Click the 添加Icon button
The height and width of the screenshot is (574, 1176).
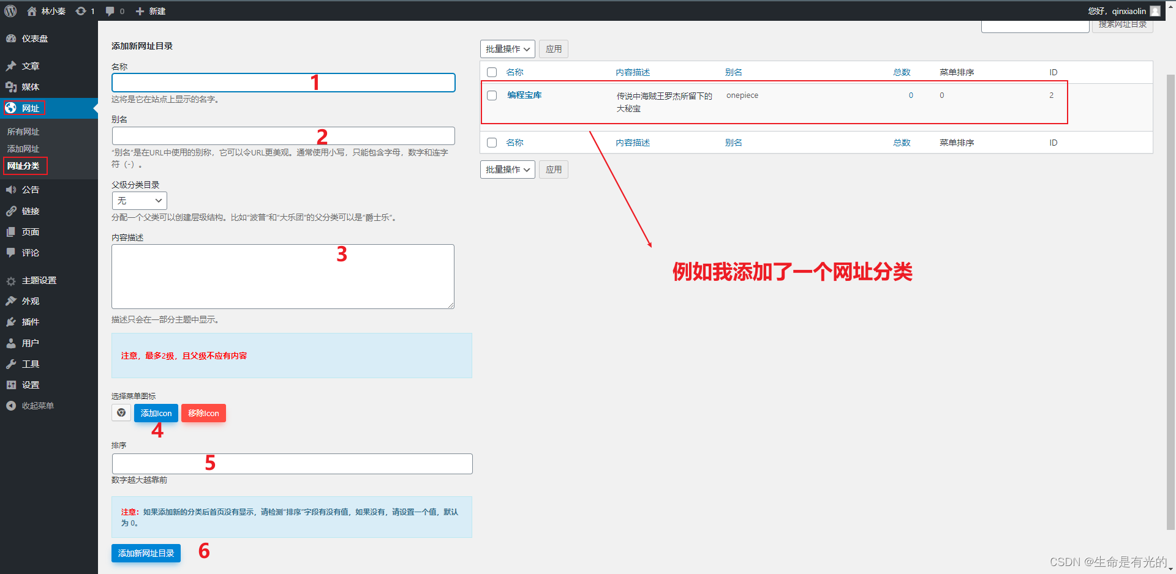[156, 413]
